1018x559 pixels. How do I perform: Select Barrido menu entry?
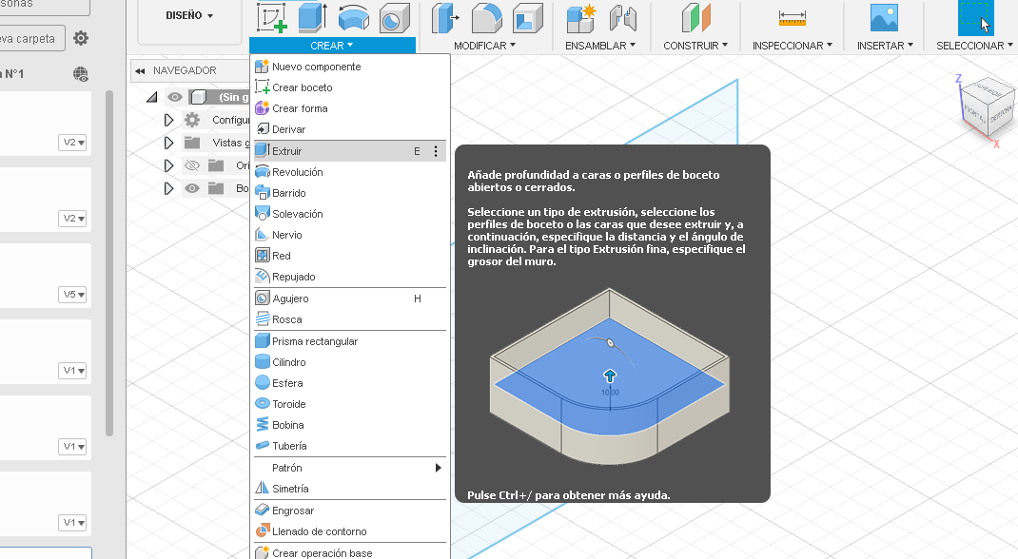[349, 193]
